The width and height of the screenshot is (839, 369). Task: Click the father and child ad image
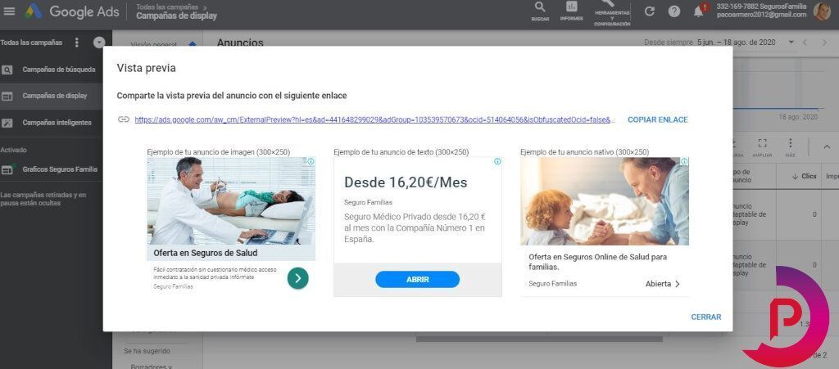pyautogui.click(x=605, y=200)
